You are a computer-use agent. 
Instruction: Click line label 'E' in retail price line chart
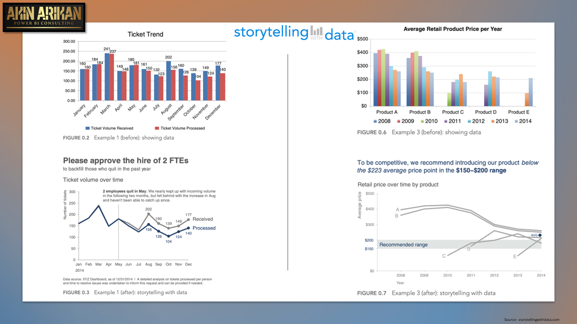[x=515, y=256]
